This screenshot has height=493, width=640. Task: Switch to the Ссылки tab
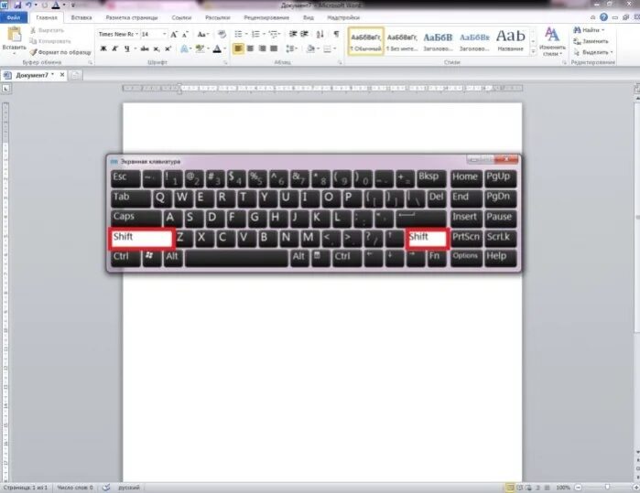click(x=181, y=17)
